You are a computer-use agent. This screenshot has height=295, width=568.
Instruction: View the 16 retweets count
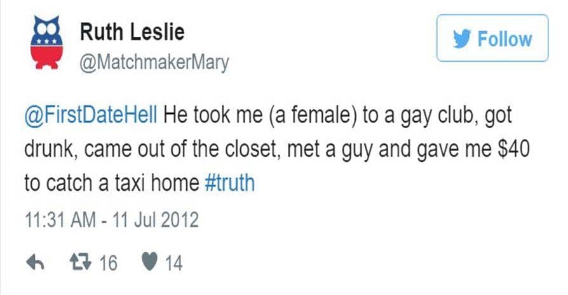pos(108,262)
